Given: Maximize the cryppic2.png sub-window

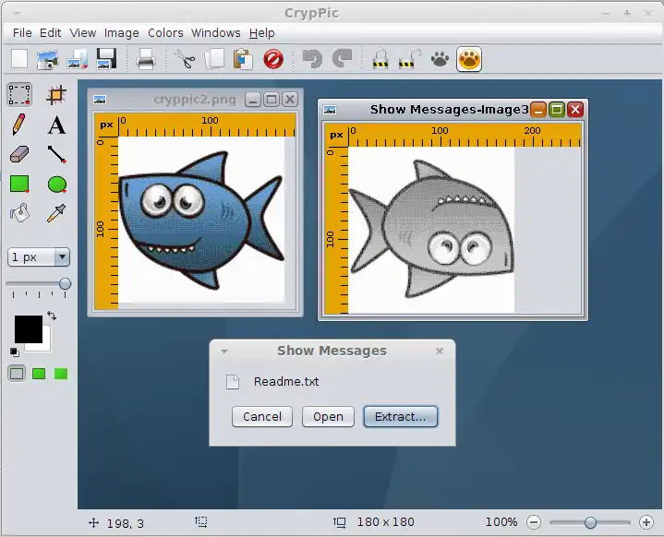Looking at the screenshot, I should tap(272, 100).
